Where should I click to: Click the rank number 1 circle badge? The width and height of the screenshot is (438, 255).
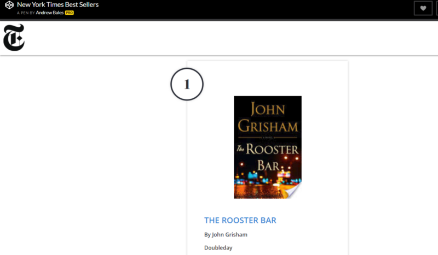[x=187, y=84]
